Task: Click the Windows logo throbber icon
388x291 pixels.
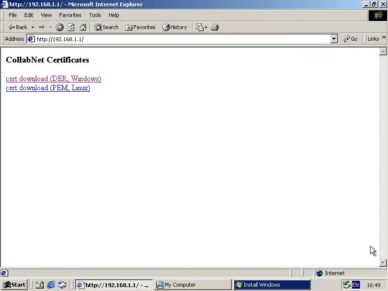Action: pyautogui.click(x=378, y=16)
